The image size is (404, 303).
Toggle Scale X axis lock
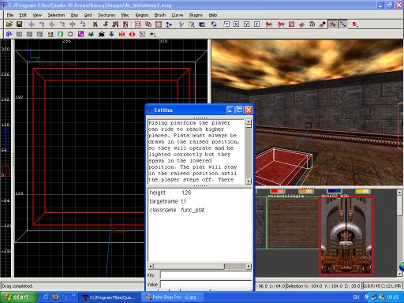[237, 24]
